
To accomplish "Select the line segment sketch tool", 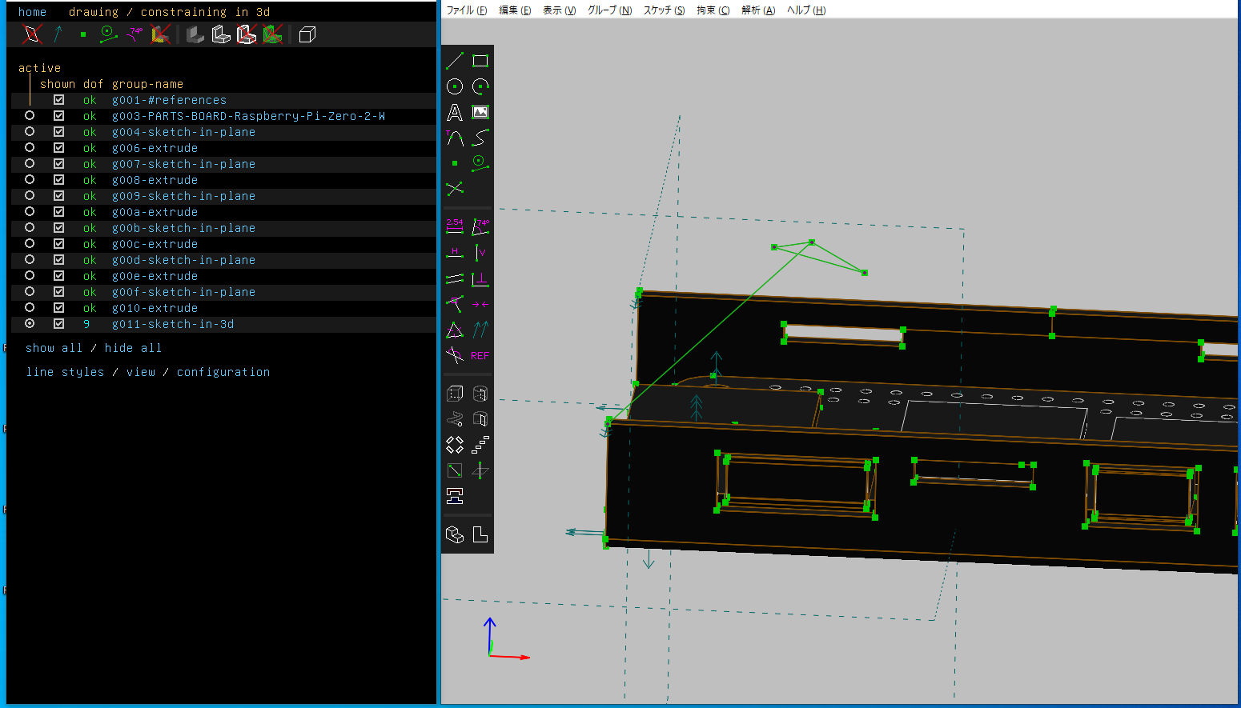I will coord(455,61).
